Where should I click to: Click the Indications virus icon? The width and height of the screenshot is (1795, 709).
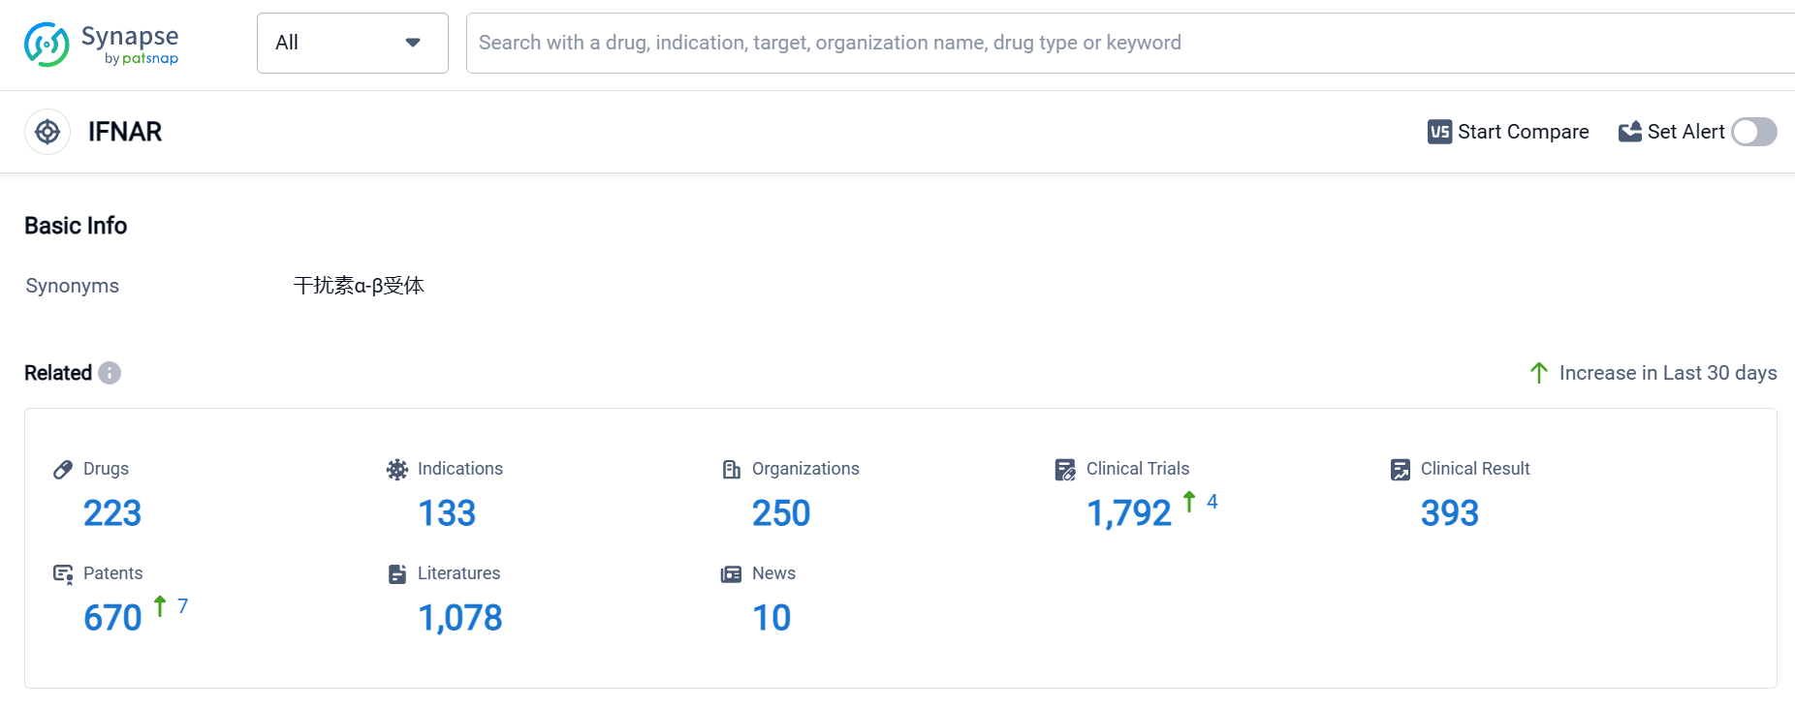point(397,470)
